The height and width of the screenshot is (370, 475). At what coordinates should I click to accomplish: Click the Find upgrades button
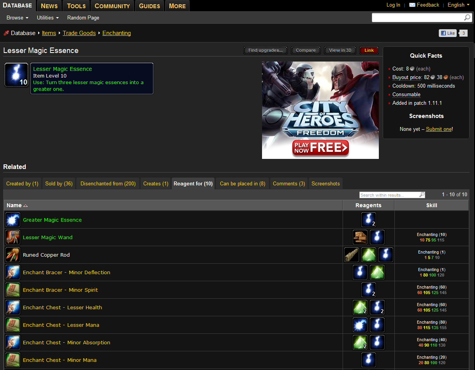point(265,50)
